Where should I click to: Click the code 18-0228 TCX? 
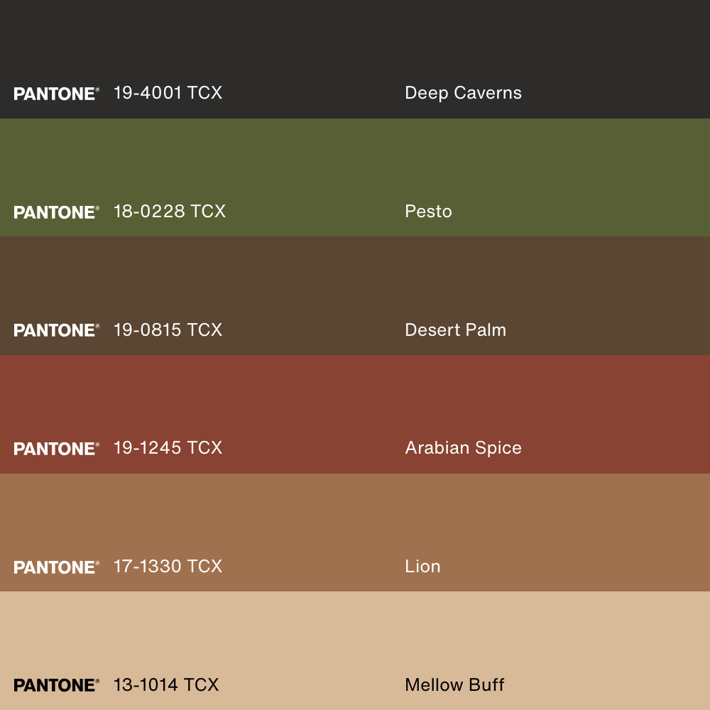[170, 212]
